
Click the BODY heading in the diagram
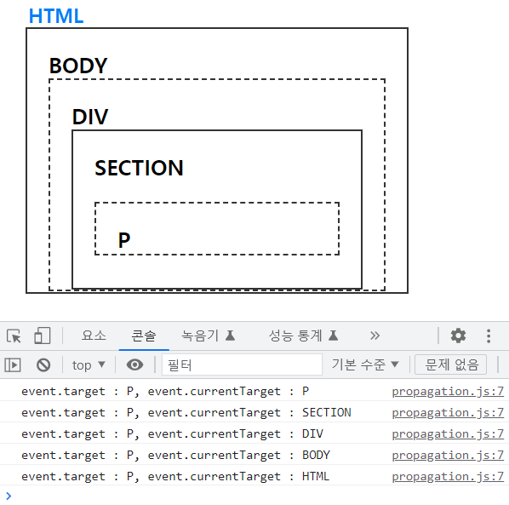[x=78, y=66]
